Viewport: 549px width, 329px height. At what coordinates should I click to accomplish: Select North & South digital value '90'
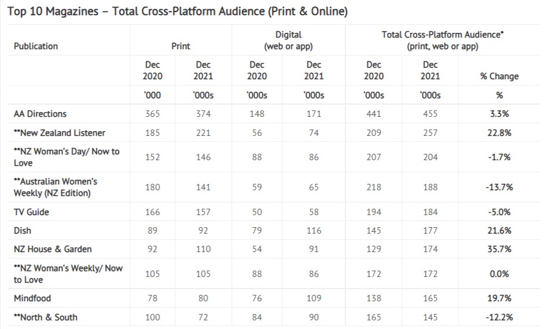[x=314, y=317]
